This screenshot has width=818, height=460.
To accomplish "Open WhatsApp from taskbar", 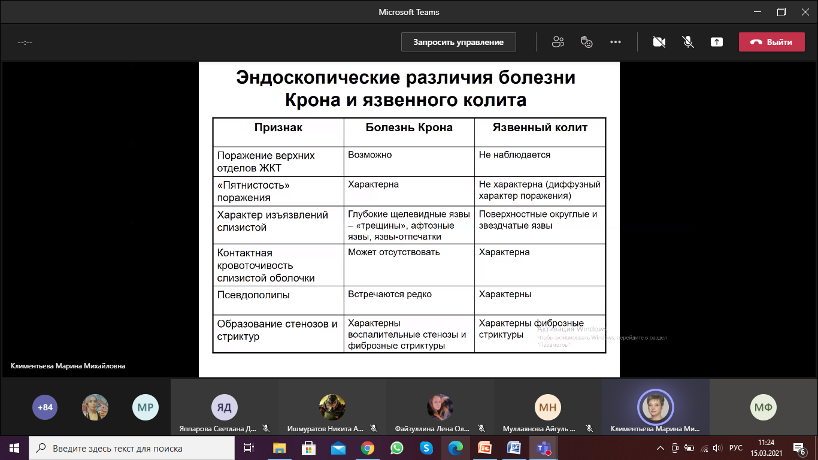I will [397, 448].
